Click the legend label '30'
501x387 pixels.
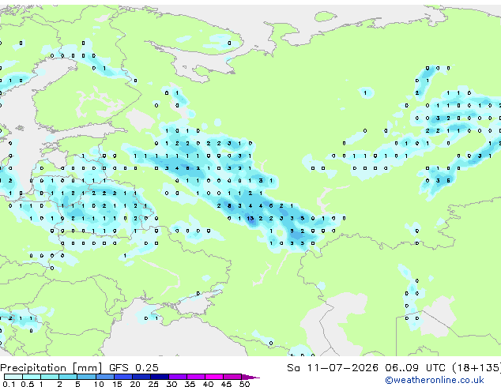(171, 384)
